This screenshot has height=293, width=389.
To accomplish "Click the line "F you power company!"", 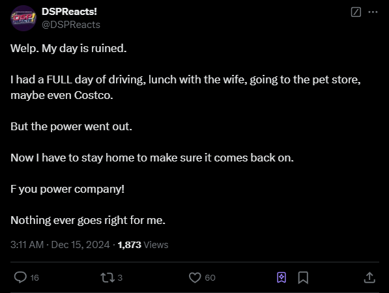I will click(x=68, y=189).
